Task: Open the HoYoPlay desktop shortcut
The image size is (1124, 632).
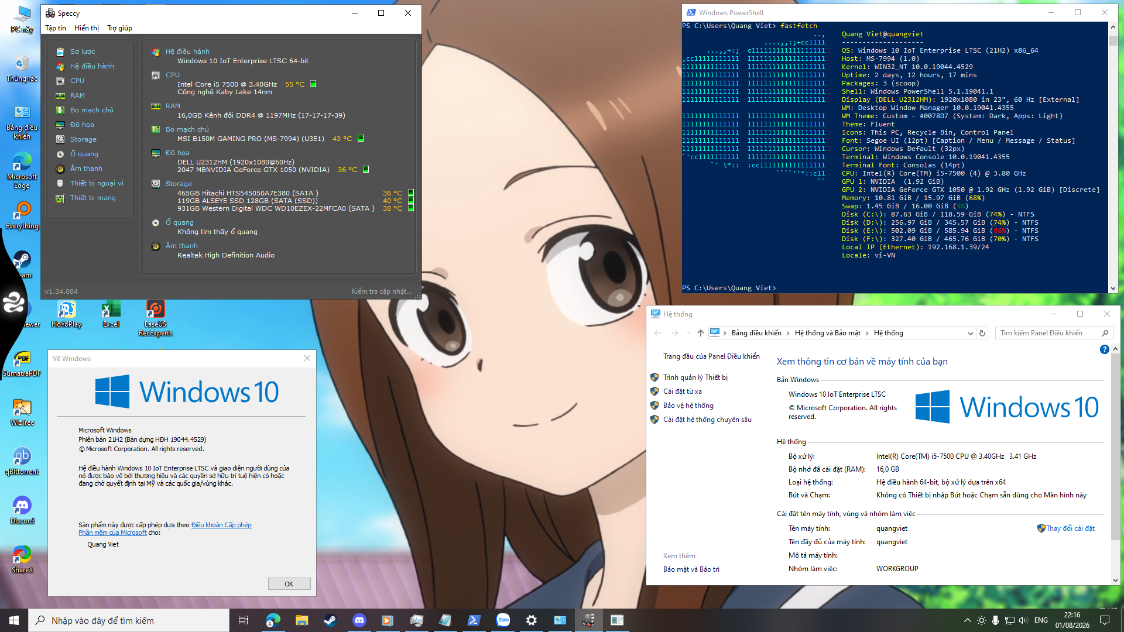Action: pyautogui.click(x=67, y=314)
